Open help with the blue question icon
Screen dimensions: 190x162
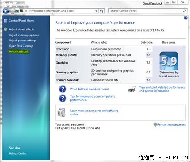(186, 18)
